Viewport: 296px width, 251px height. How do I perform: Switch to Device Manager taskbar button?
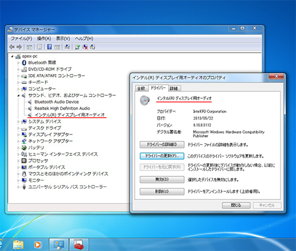59,244
